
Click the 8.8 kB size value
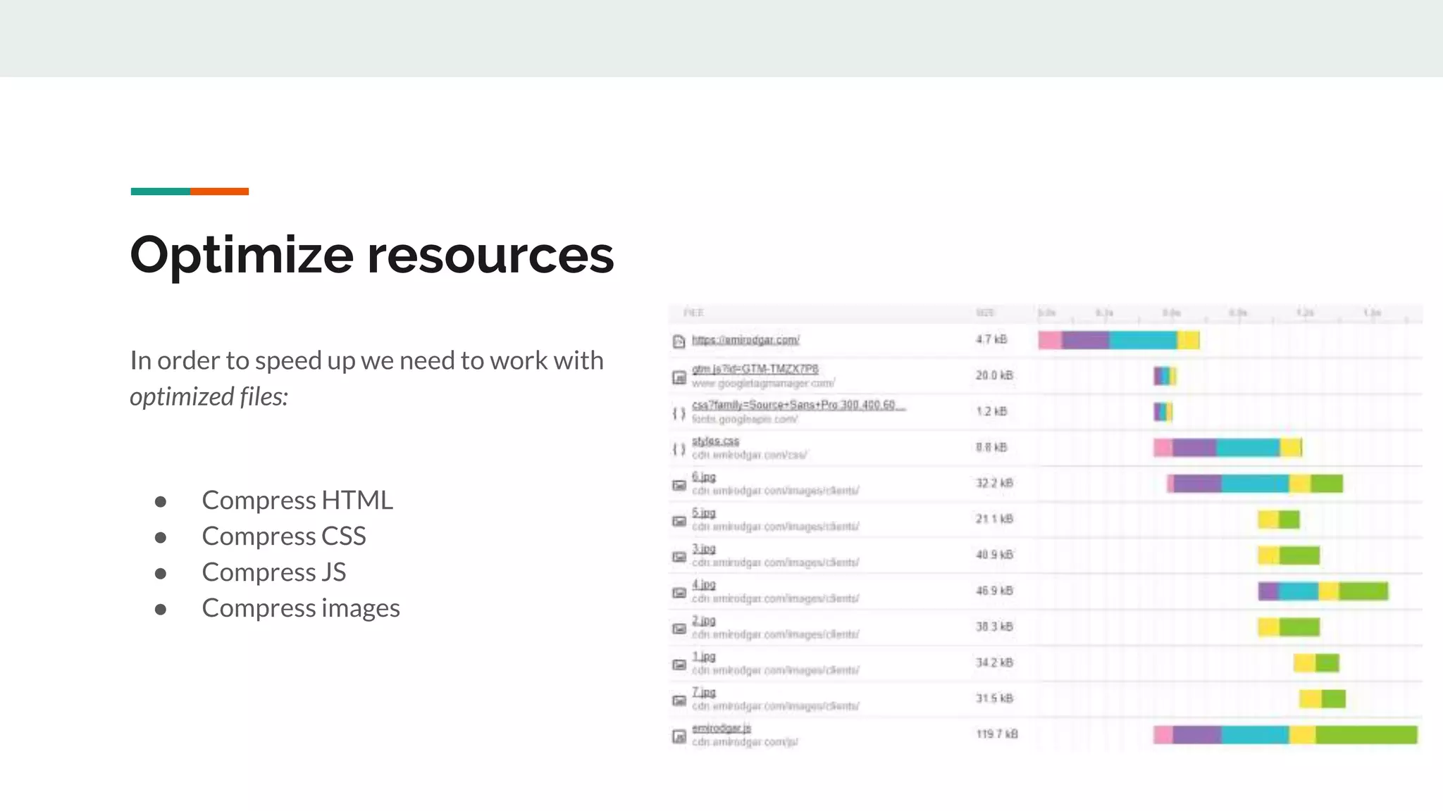click(991, 447)
